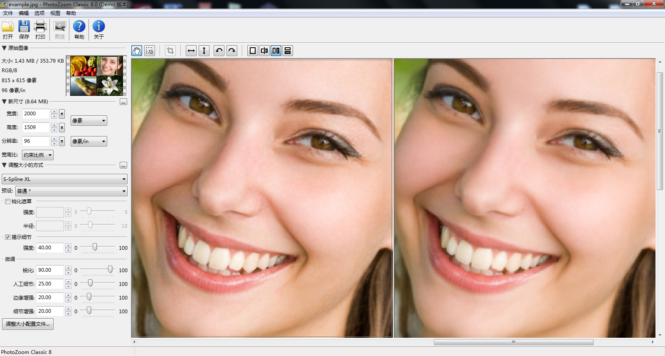Click the 调整大小配置文件... button
This screenshot has width=665, height=356.
28,324
